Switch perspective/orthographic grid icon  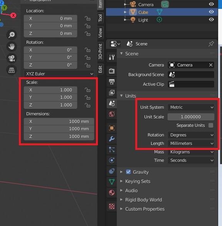[12, 70]
